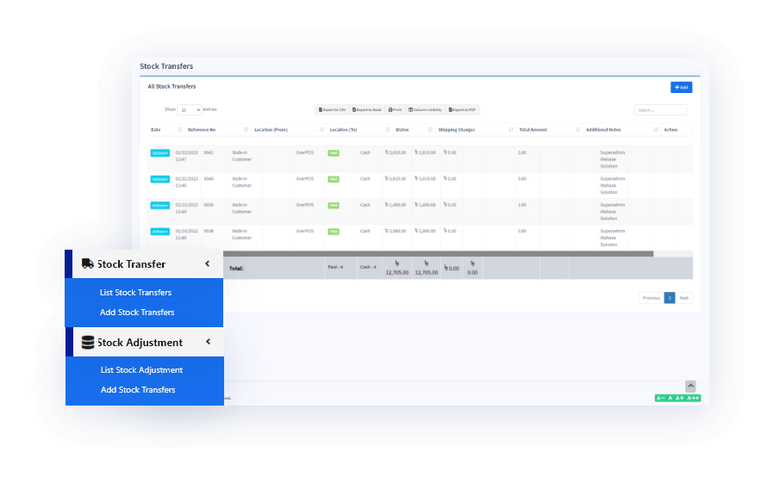Export the table to Excel
The width and height of the screenshot is (774, 477).
[366, 110]
